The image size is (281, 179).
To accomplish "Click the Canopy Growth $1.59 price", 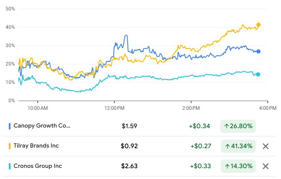I will coord(129,126).
